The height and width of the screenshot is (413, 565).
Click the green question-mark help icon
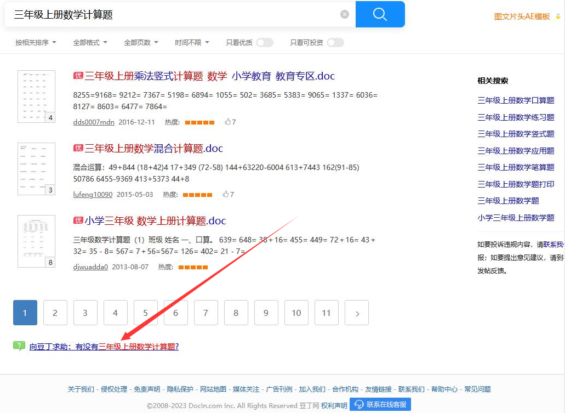(19, 346)
